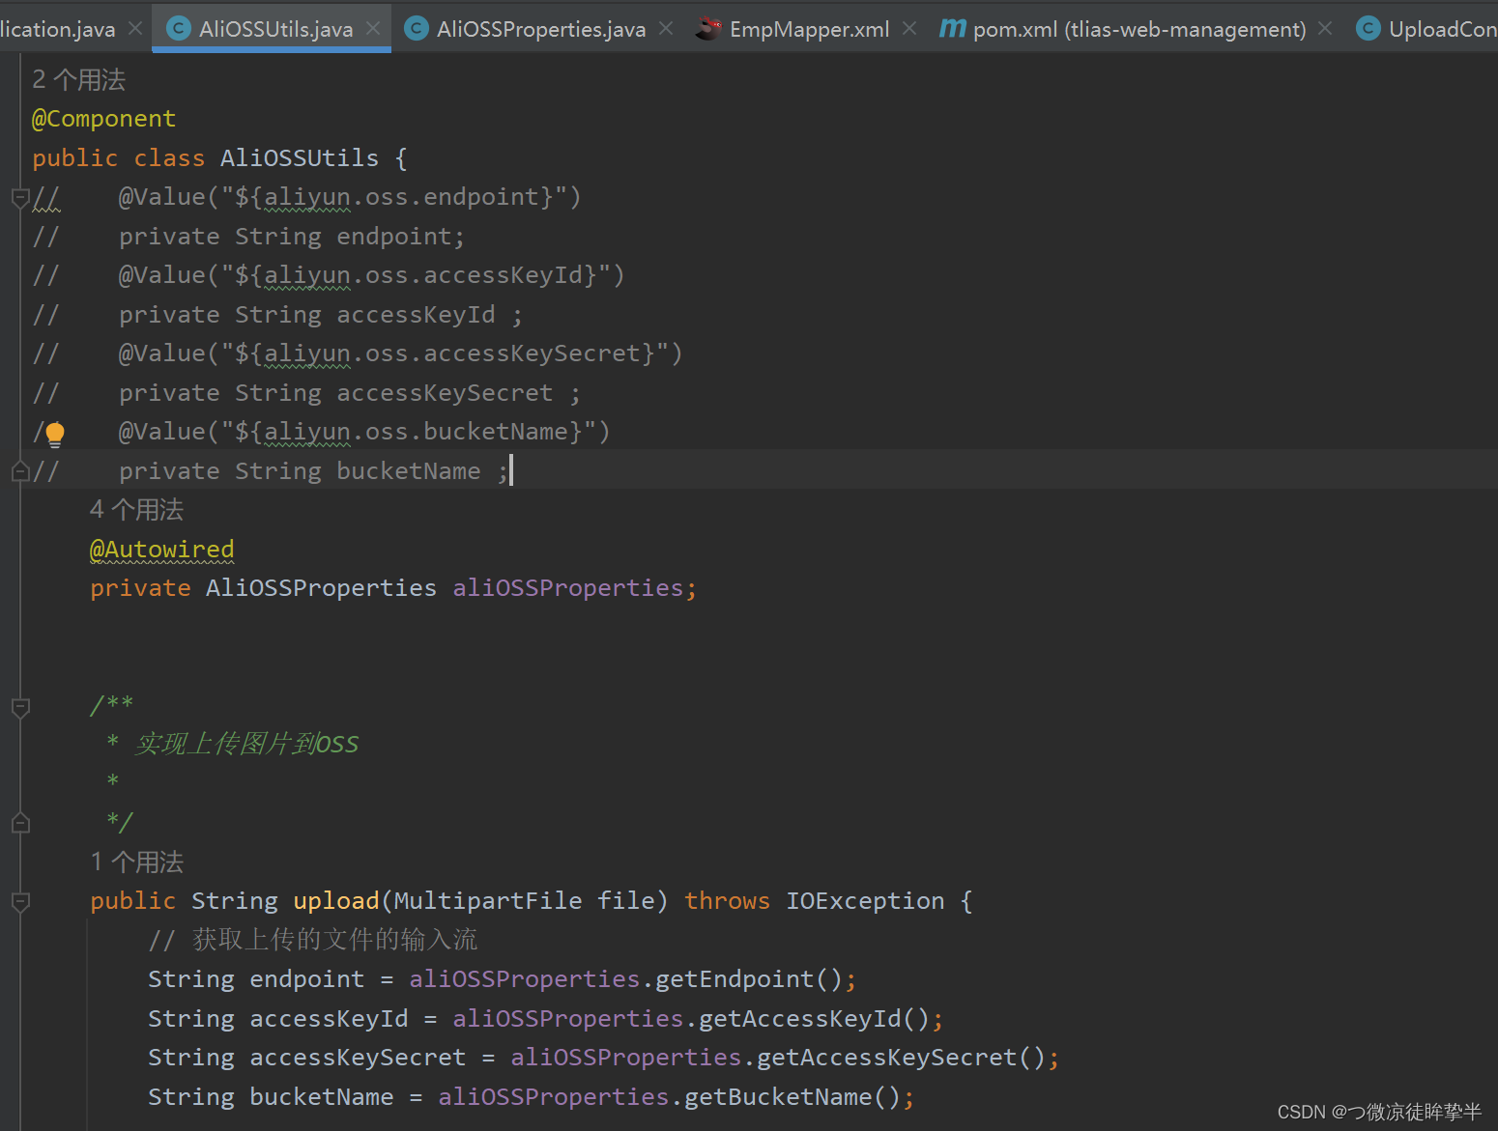The height and width of the screenshot is (1131, 1498).
Task: Click the class icon on UploadCon tab
Action: tap(1368, 29)
